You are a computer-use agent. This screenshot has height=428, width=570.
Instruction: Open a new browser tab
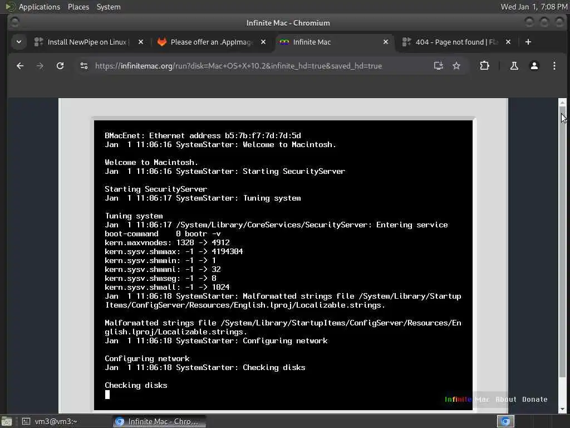(528, 42)
